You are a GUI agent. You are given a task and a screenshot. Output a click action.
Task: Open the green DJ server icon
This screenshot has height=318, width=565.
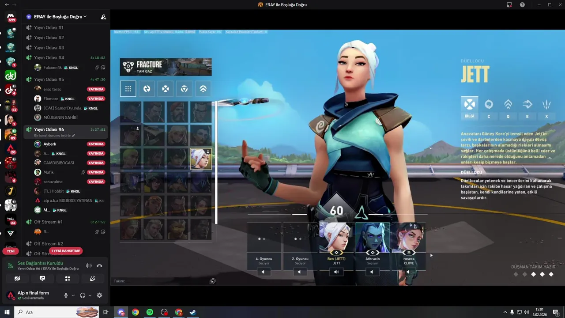(x=11, y=76)
